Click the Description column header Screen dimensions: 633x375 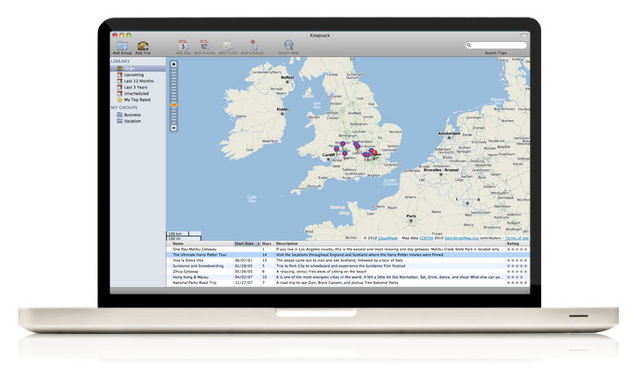click(x=390, y=244)
